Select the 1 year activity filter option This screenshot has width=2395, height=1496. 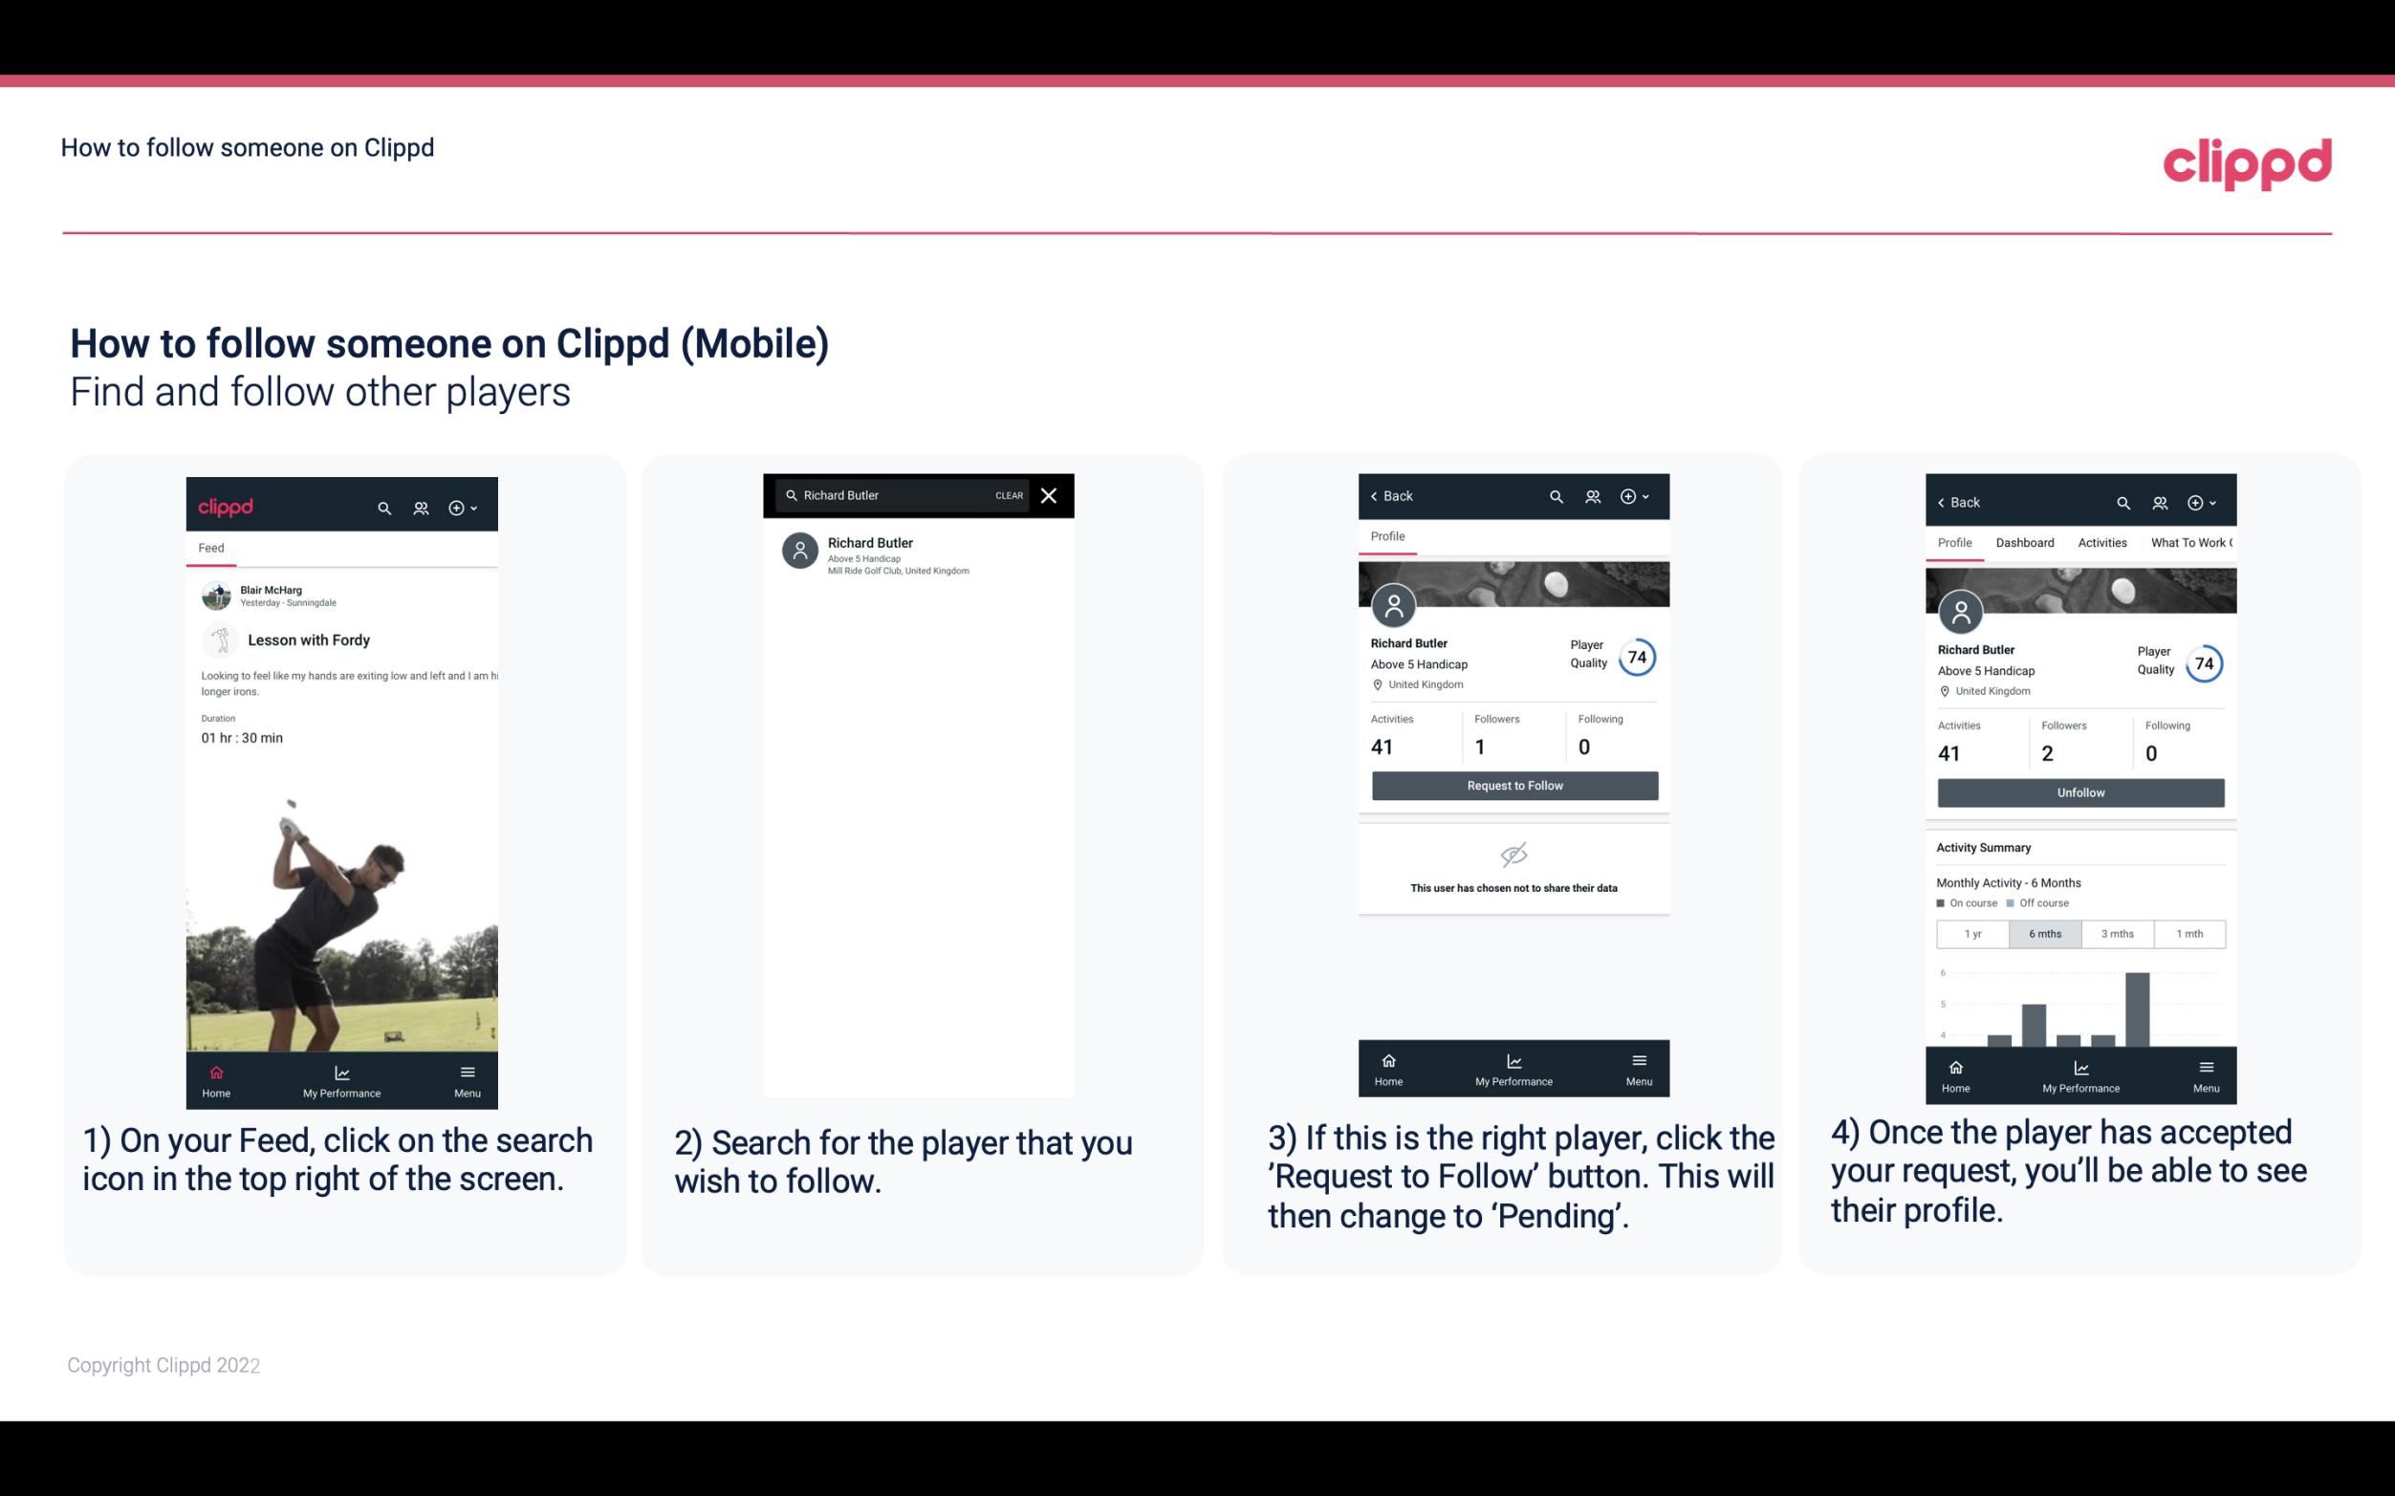1972,932
